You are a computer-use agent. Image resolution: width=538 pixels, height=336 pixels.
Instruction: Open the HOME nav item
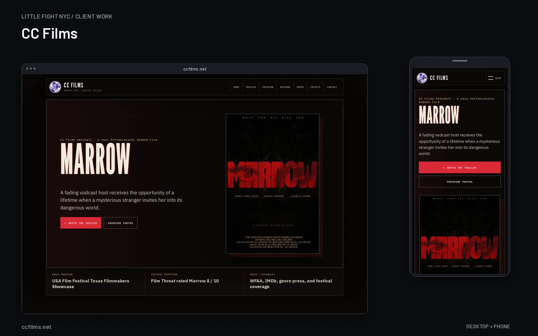(236, 87)
